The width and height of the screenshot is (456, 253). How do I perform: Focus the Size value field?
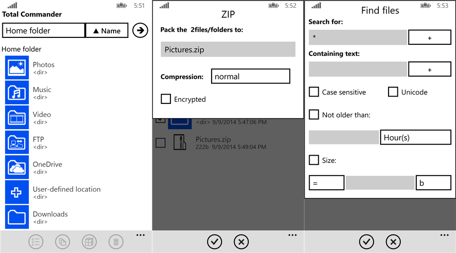point(380,183)
